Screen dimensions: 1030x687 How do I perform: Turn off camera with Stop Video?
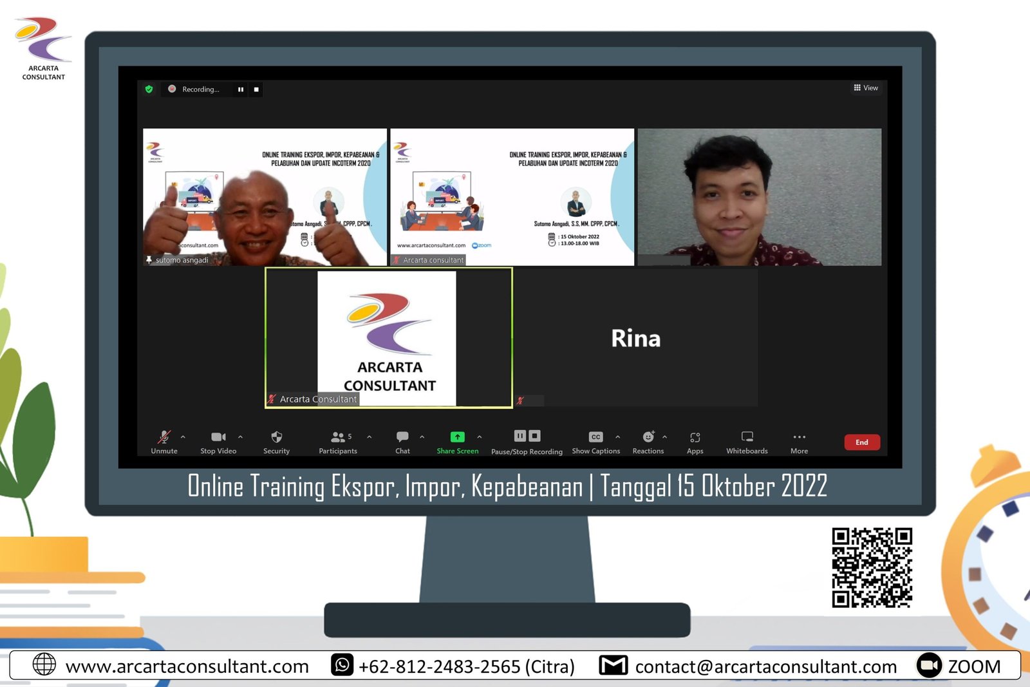(218, 442)
